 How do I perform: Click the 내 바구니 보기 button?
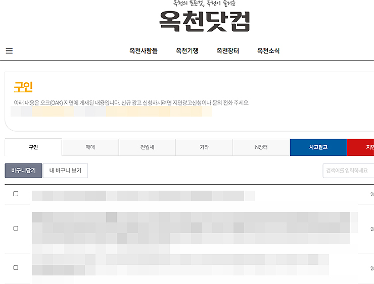click(65, 171)
